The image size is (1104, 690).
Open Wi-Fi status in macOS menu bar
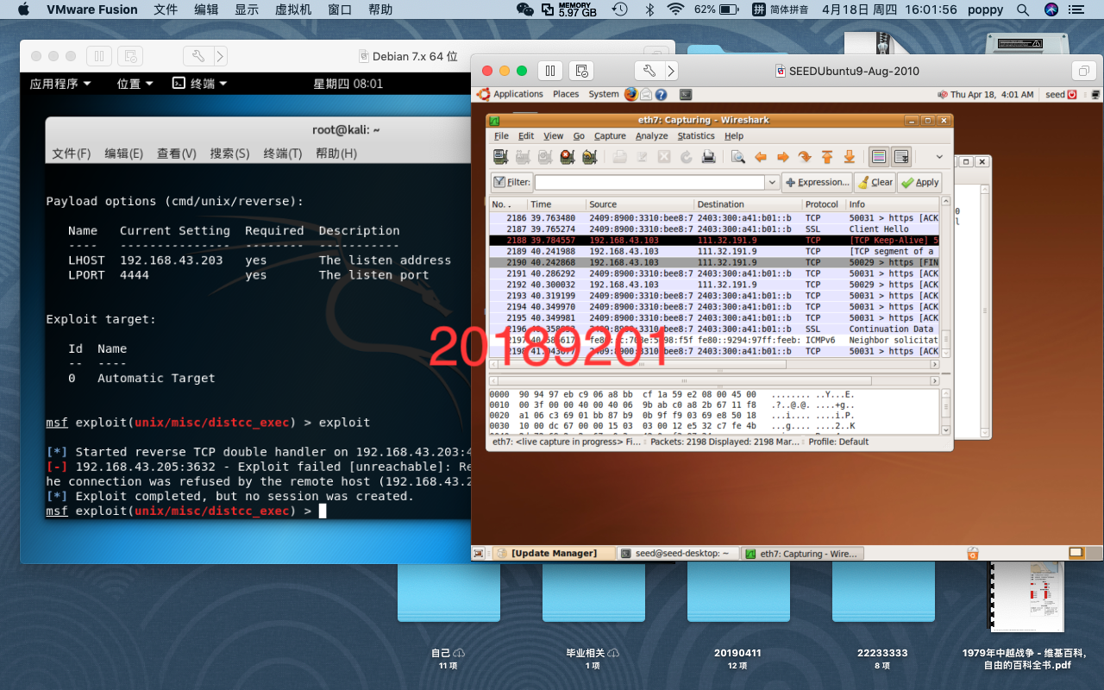click(x=675, y=9)
